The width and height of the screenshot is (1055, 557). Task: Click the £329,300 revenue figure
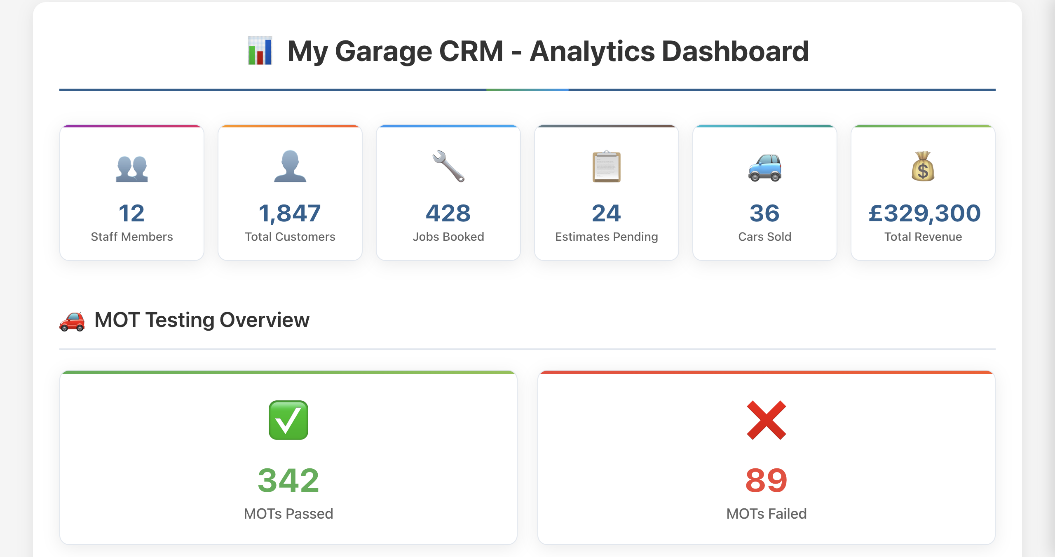click(922, 213)
